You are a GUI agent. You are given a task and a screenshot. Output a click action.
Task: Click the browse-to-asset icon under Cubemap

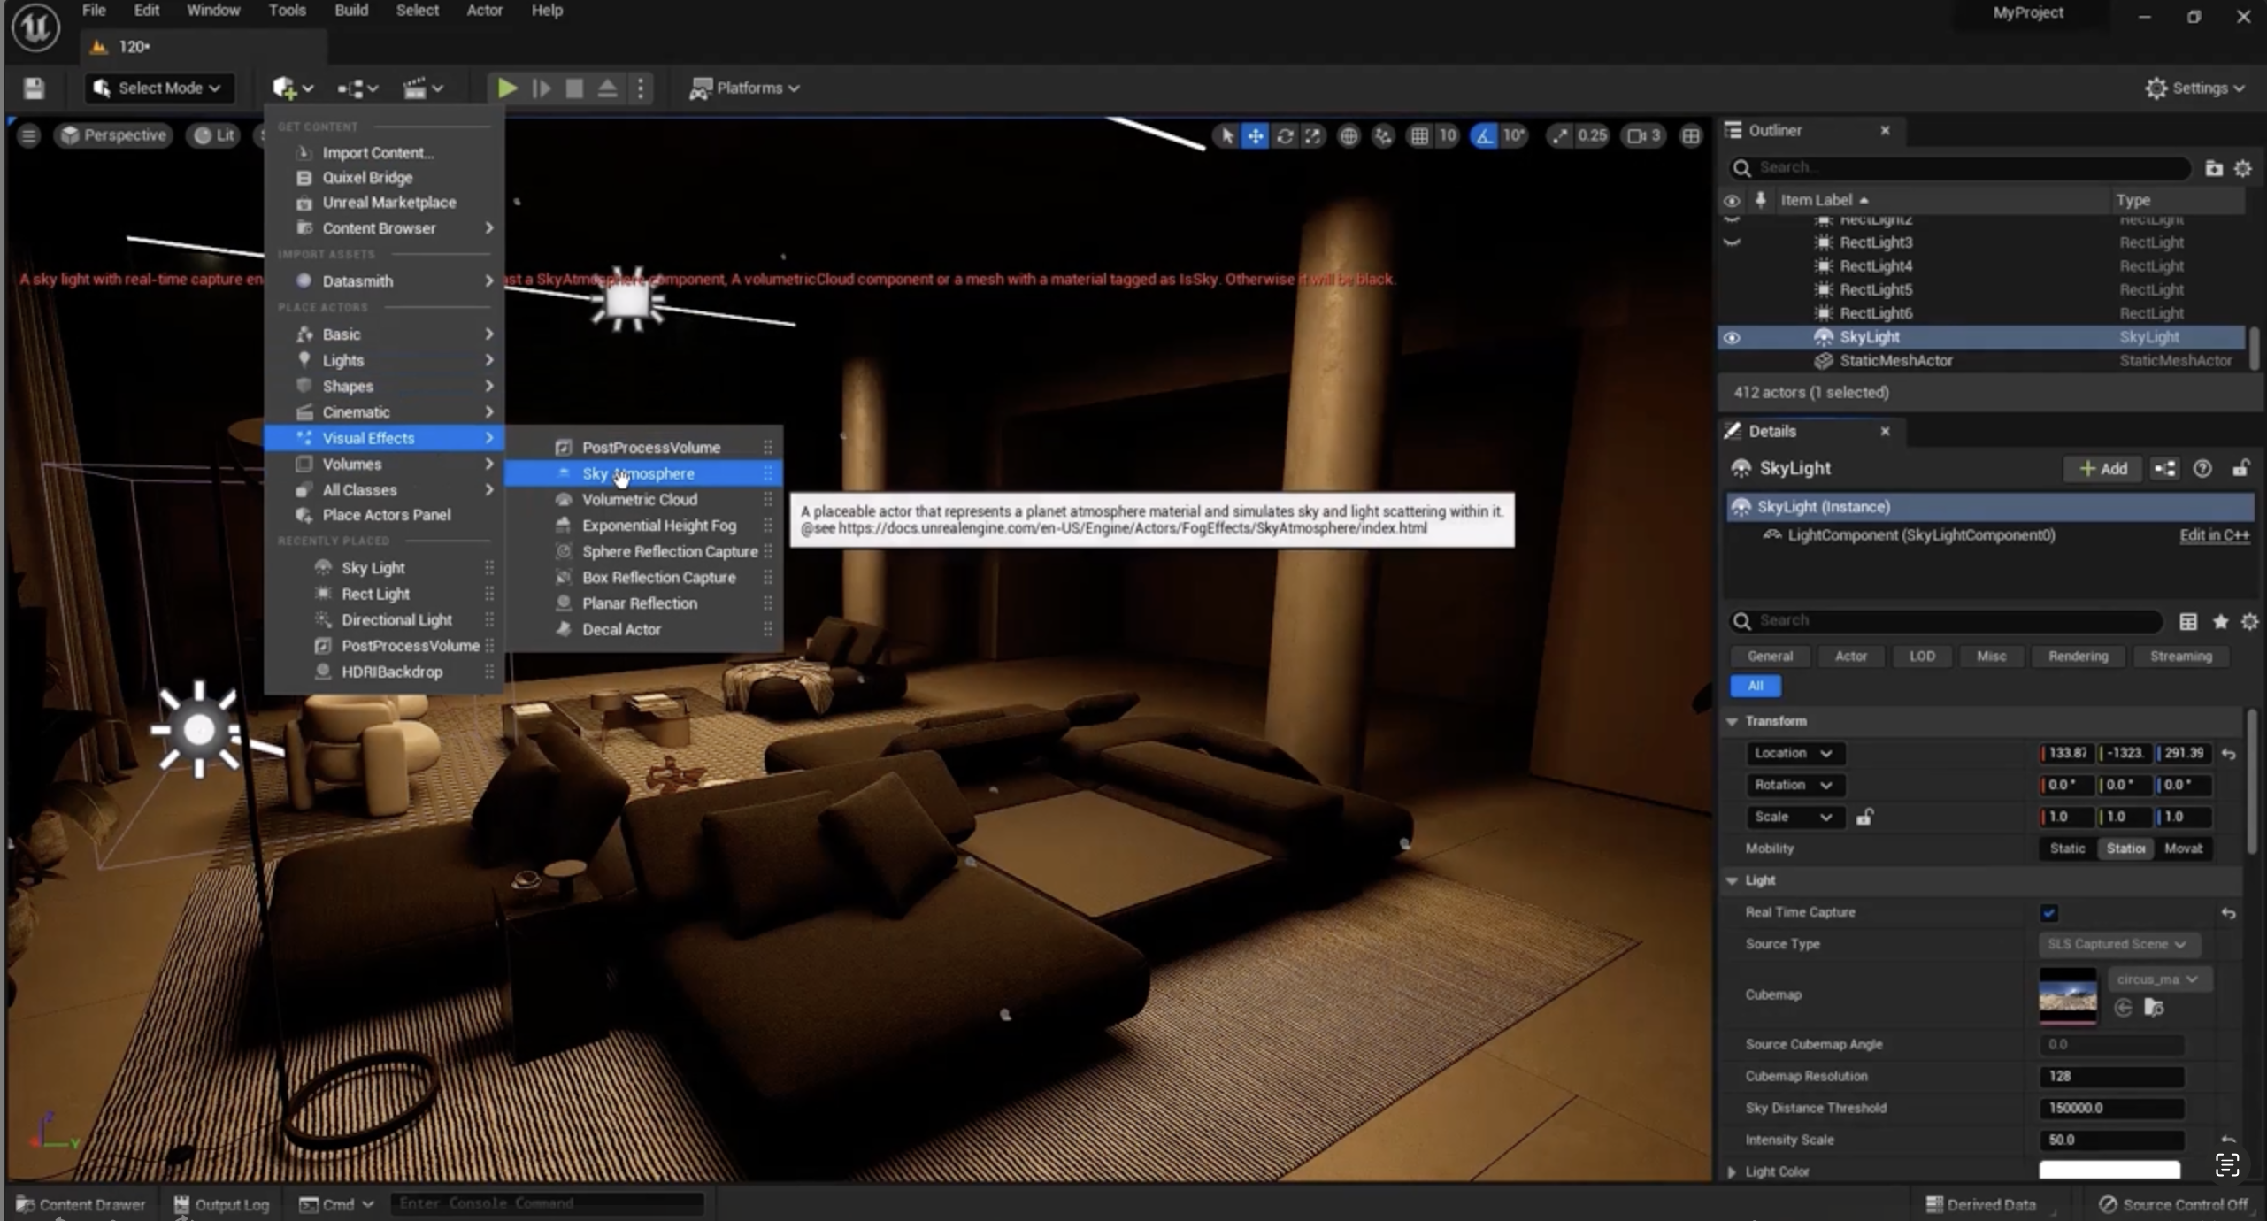[2154, 1008]
